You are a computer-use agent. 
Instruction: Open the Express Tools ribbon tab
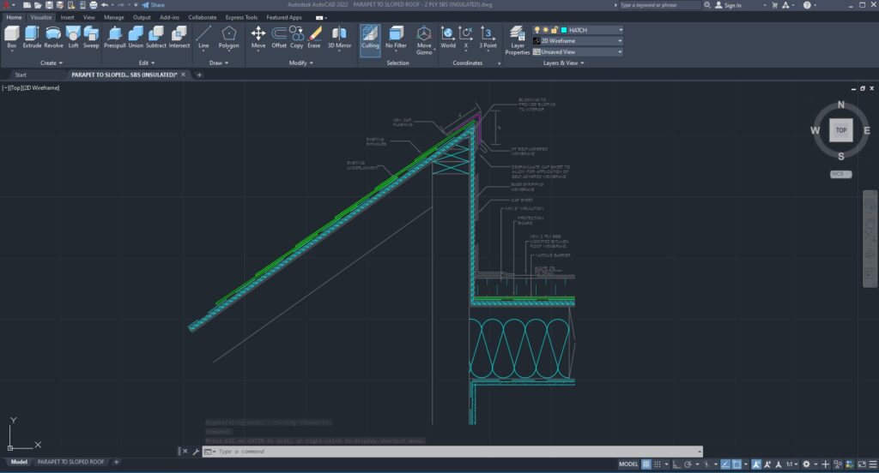click(241, 17)
